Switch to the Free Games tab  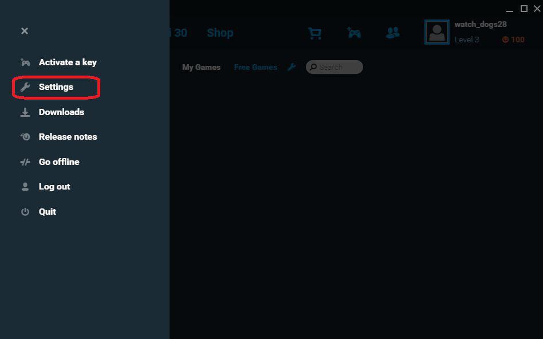pos(255,67)
